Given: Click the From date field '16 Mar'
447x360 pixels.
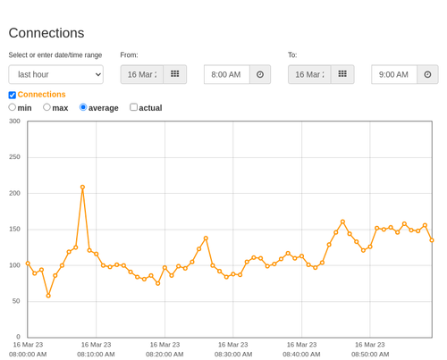Looking at the screenshot, I should [x=142, y=74].
